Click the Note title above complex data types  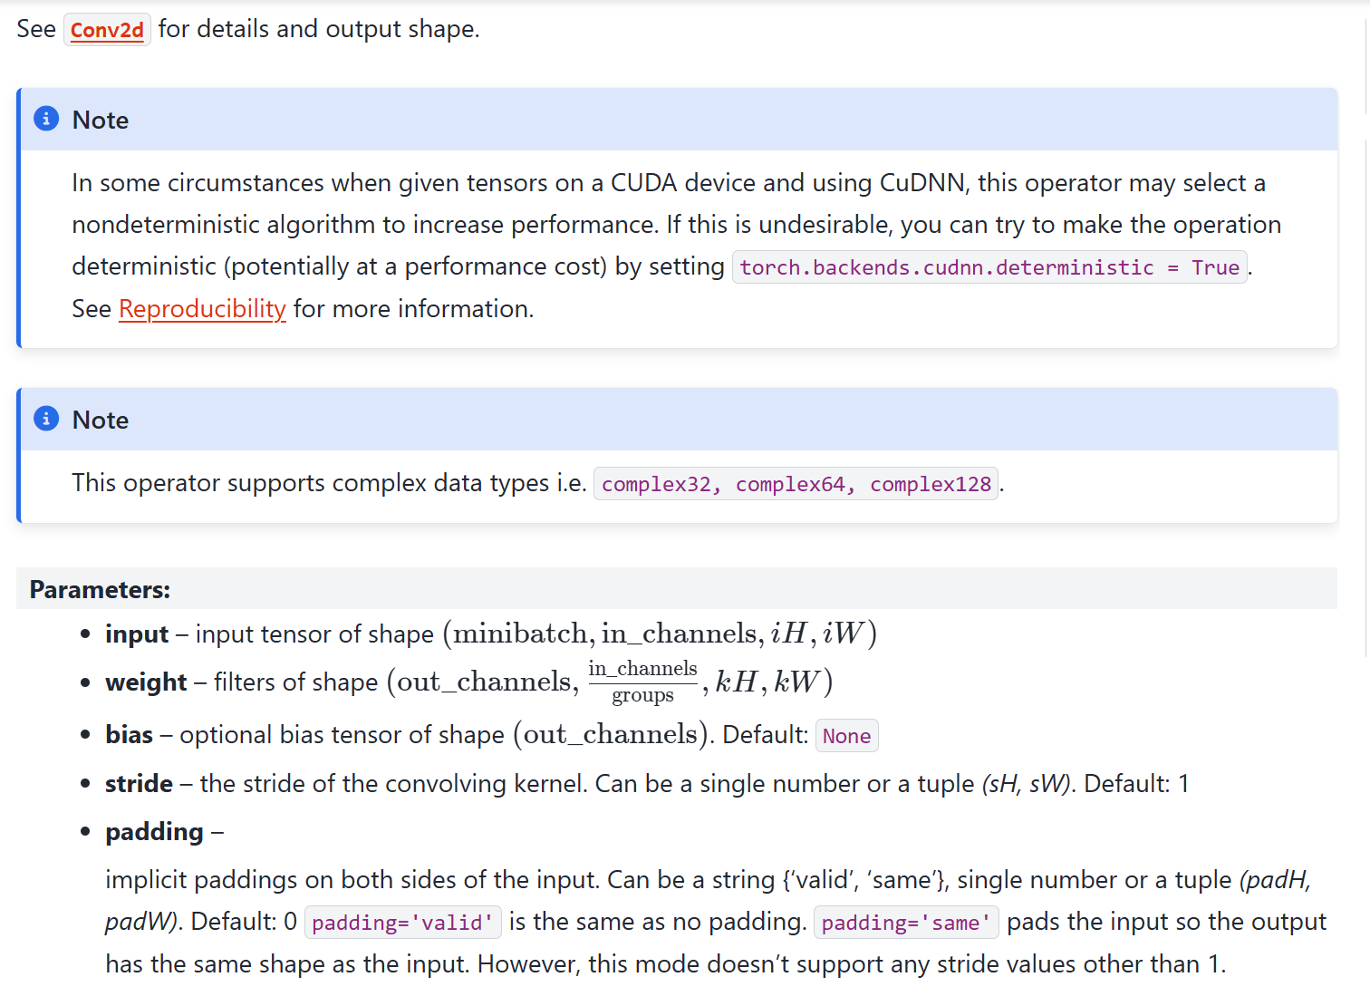coord(101,421)
